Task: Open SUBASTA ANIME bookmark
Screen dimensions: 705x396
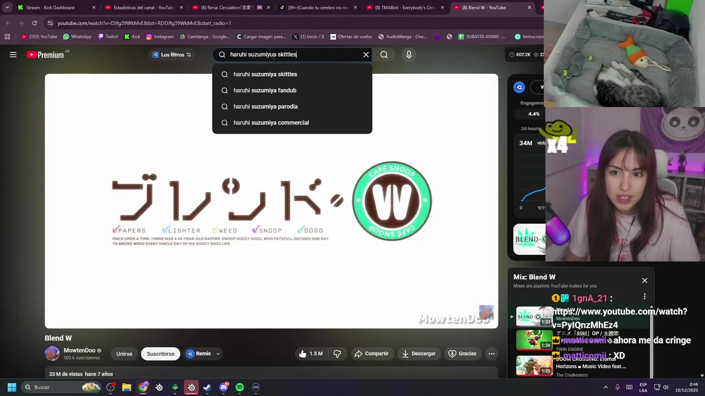Action: click(x=481, y=37)
